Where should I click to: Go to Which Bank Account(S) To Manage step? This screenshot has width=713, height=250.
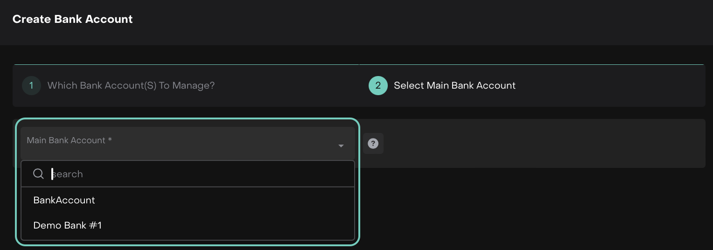(131, 86)
